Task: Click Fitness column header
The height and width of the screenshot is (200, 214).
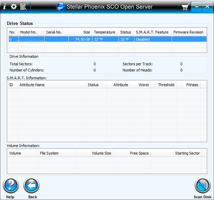Action: coord(188,85)
